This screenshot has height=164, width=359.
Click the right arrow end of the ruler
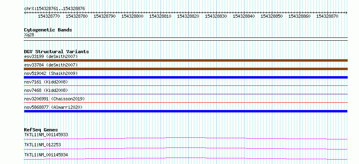click(x=346, y=12)
